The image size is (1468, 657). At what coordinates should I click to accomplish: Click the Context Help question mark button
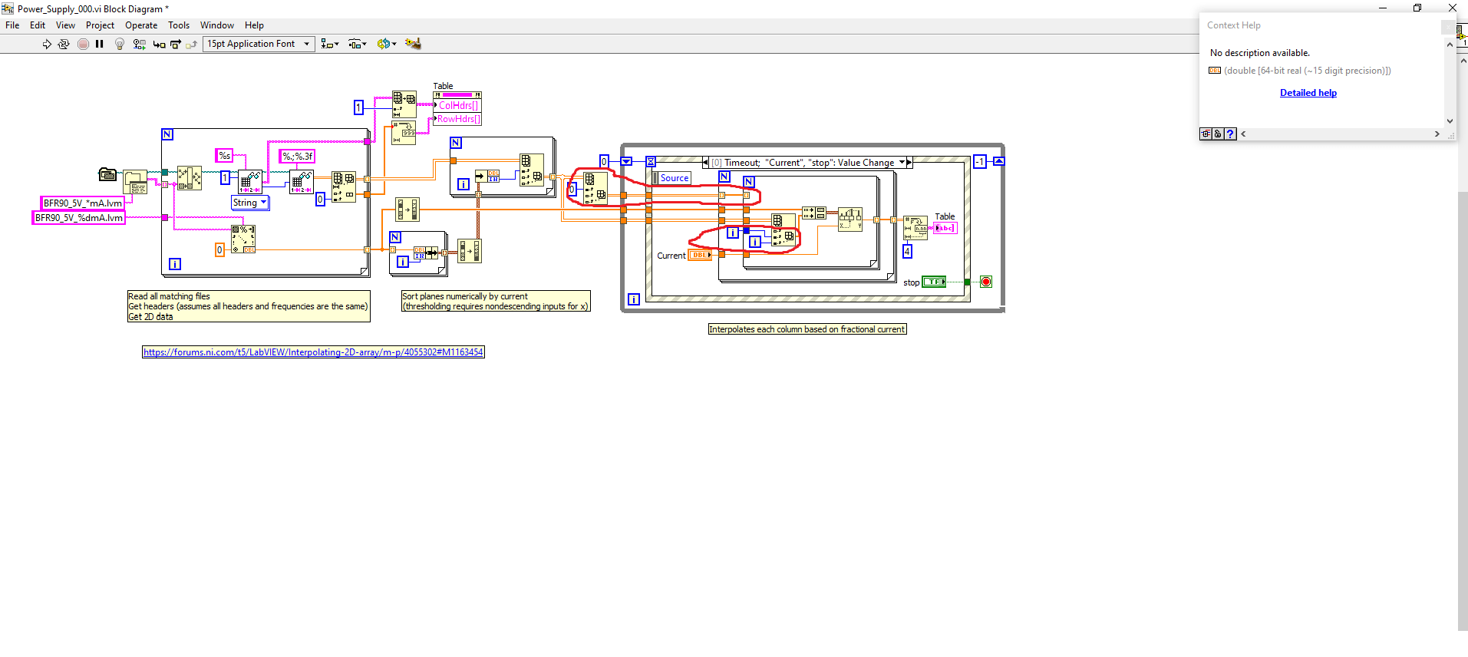1230,134
